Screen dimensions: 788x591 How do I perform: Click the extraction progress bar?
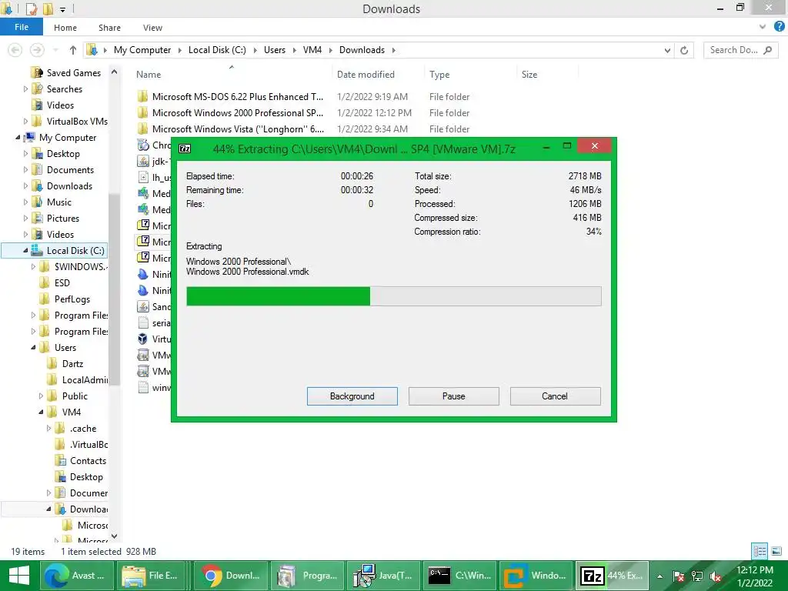pyautogui.click(x=393, y=296)
